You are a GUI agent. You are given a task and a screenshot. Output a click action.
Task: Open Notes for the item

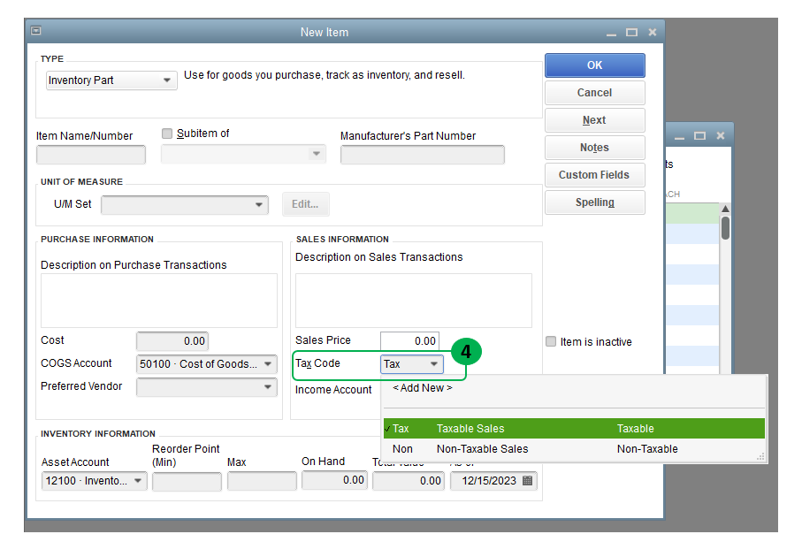[x=595, y=148]
